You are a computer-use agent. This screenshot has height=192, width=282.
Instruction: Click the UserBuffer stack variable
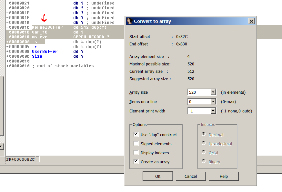pyautogui.click(x=45, y=52)
